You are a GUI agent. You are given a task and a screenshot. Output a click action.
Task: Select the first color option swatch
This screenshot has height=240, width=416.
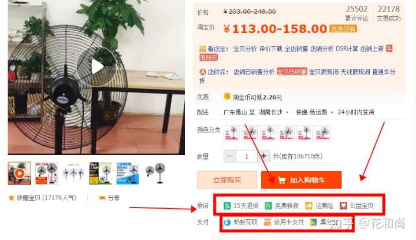coord(232,133)
